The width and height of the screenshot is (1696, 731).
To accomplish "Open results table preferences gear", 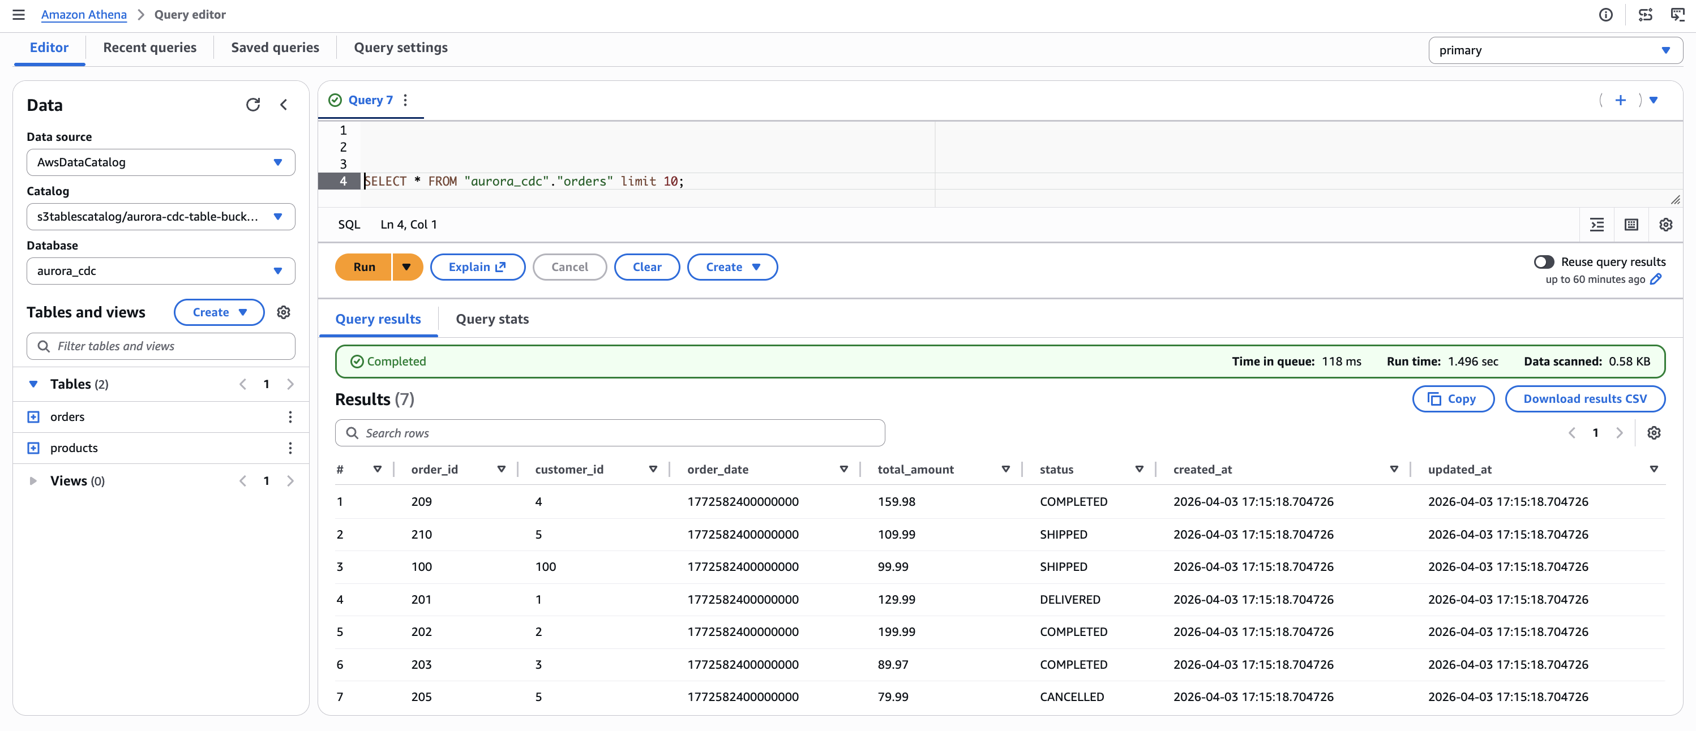I will click(x=1654, y=433).
